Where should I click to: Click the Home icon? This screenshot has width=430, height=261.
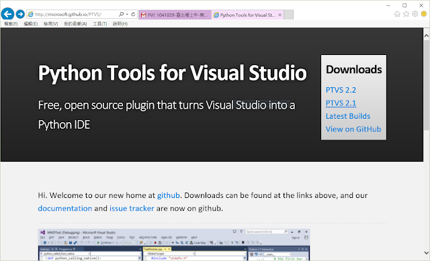[x=397, y=14]
